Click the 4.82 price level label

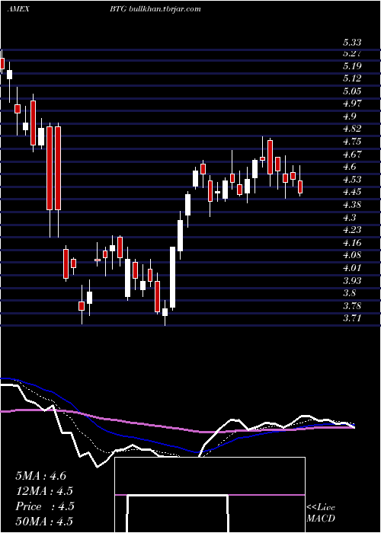[352, 129]
